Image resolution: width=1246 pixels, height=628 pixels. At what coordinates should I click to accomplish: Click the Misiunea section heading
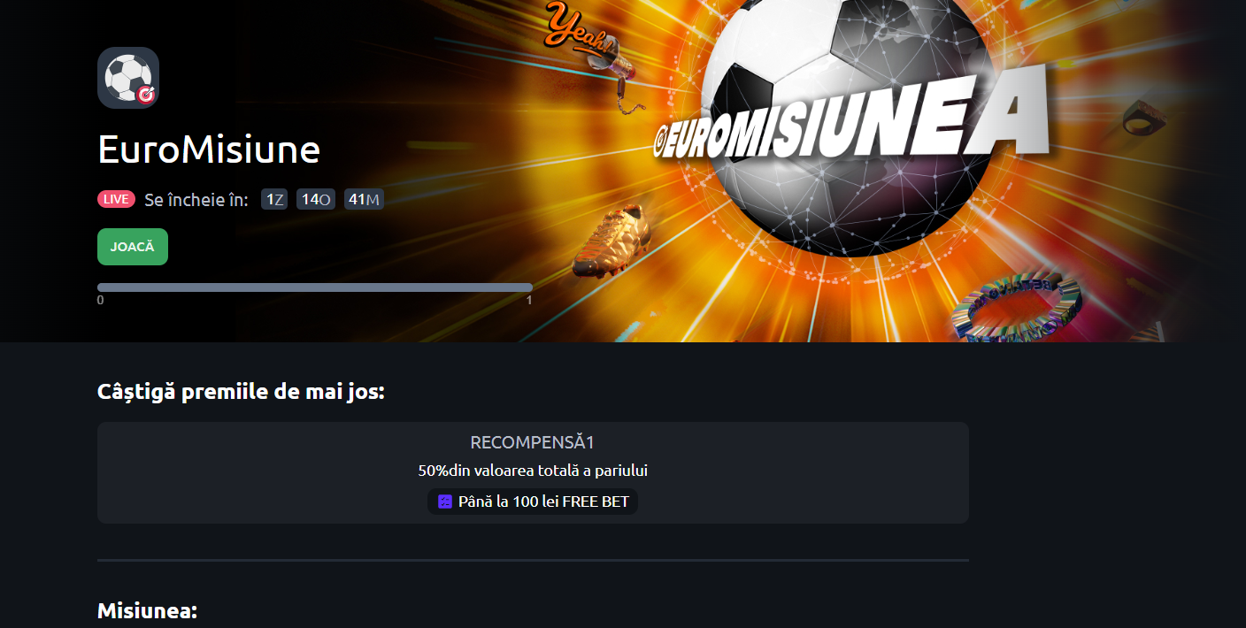[147, 611]
